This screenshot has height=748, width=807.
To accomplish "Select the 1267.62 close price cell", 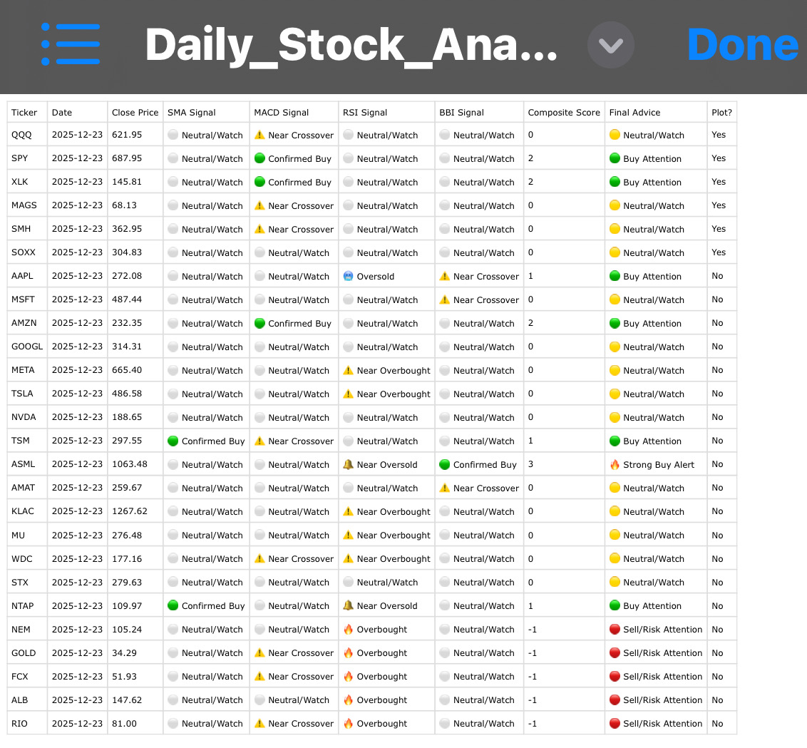I will click(135, 511).
